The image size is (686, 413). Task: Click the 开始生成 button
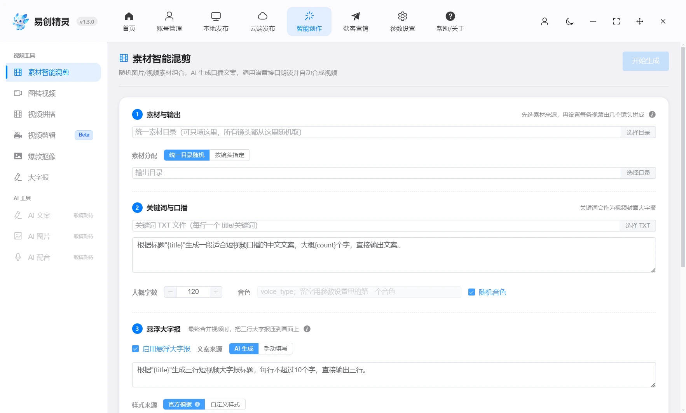(646, 61)
